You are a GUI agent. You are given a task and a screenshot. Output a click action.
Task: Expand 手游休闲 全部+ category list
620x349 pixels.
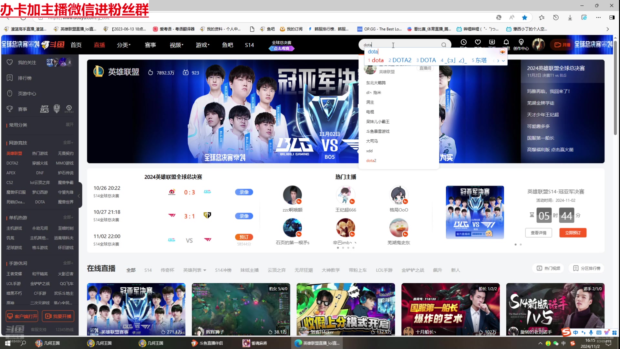68,263
